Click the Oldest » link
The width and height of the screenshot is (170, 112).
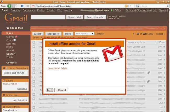tap(161, 34)
